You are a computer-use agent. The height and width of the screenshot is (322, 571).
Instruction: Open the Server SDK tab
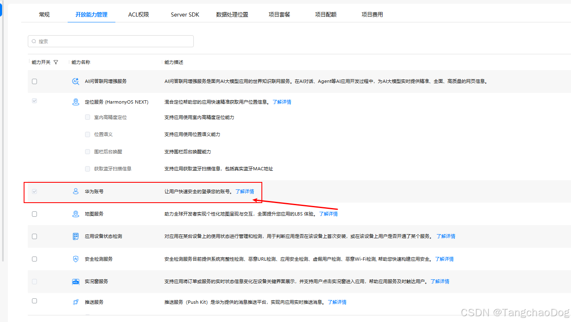coord(185,15)
